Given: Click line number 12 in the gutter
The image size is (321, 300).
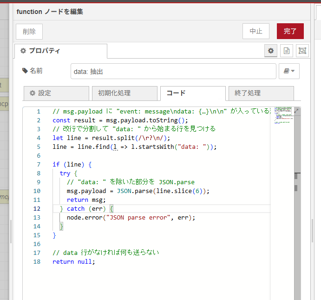Looking at the screenshot, I should [37, 209].
